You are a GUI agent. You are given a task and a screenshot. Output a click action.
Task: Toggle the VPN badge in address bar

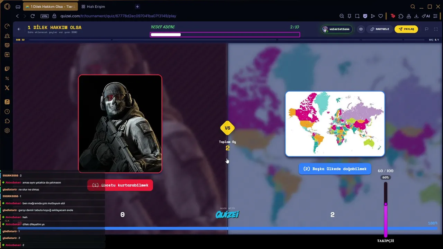click(x=44, y=16)
